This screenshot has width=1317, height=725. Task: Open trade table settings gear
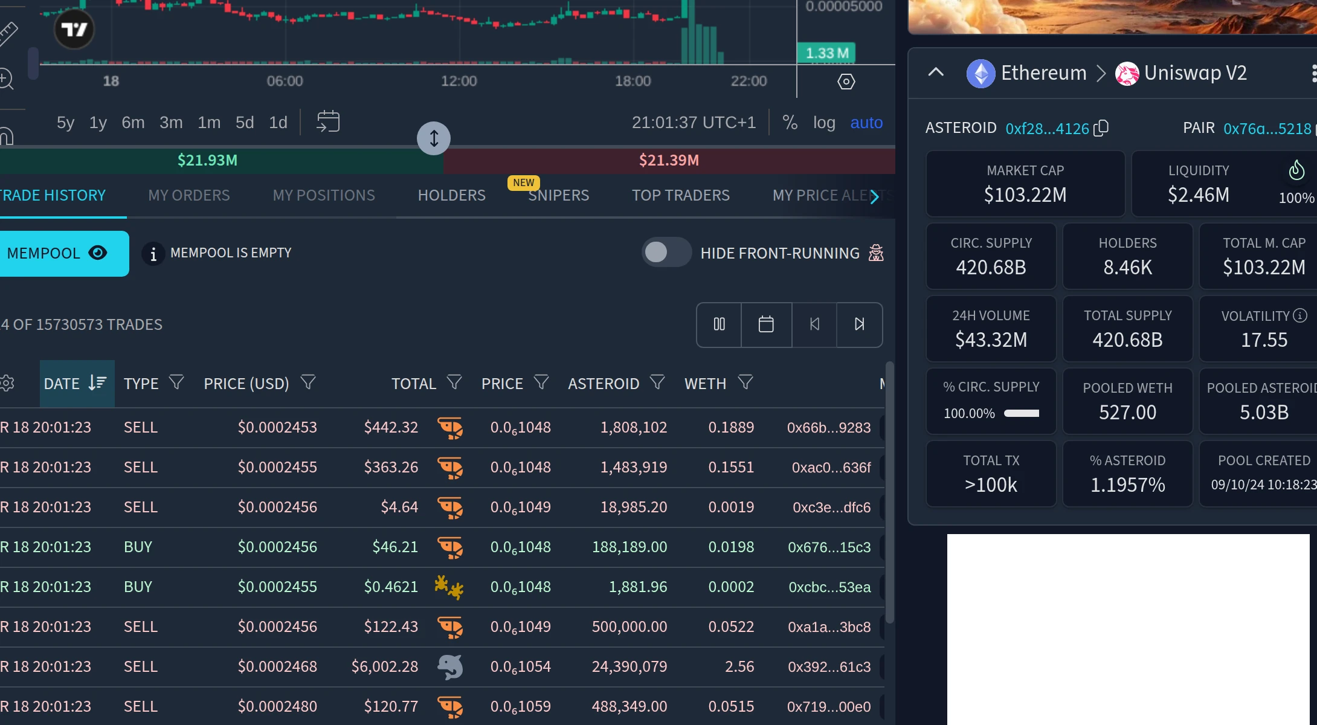click(7, 383)
